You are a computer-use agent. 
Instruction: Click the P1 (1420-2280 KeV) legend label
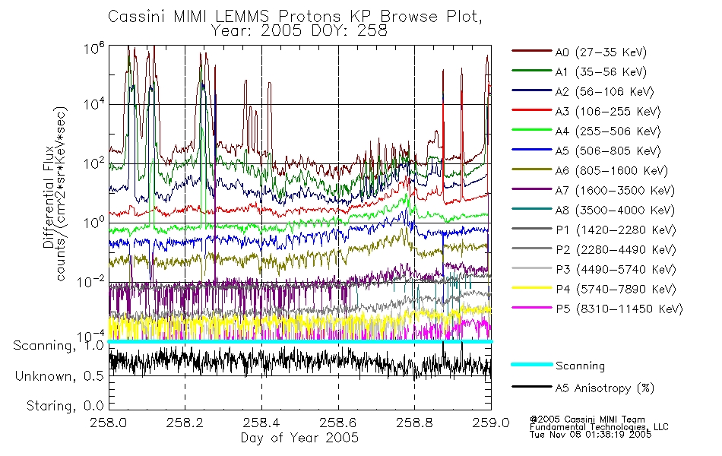point(616,230)
